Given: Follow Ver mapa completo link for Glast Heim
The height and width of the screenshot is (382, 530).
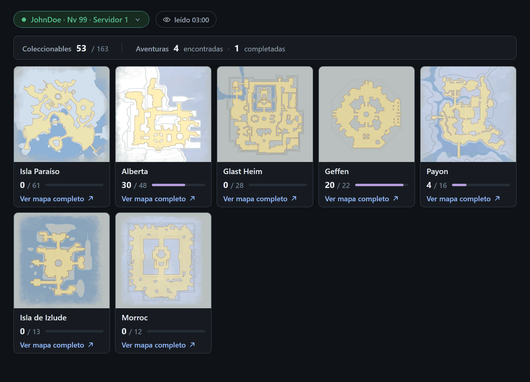Looking at the screenshot, I should [260, 199].
